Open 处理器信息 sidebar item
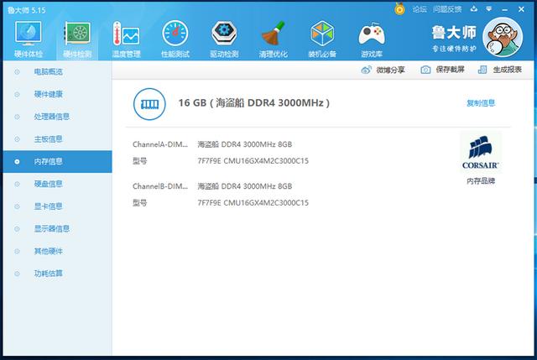The height and width of the screenshot is (360, 537). click(x=51, y=117)
